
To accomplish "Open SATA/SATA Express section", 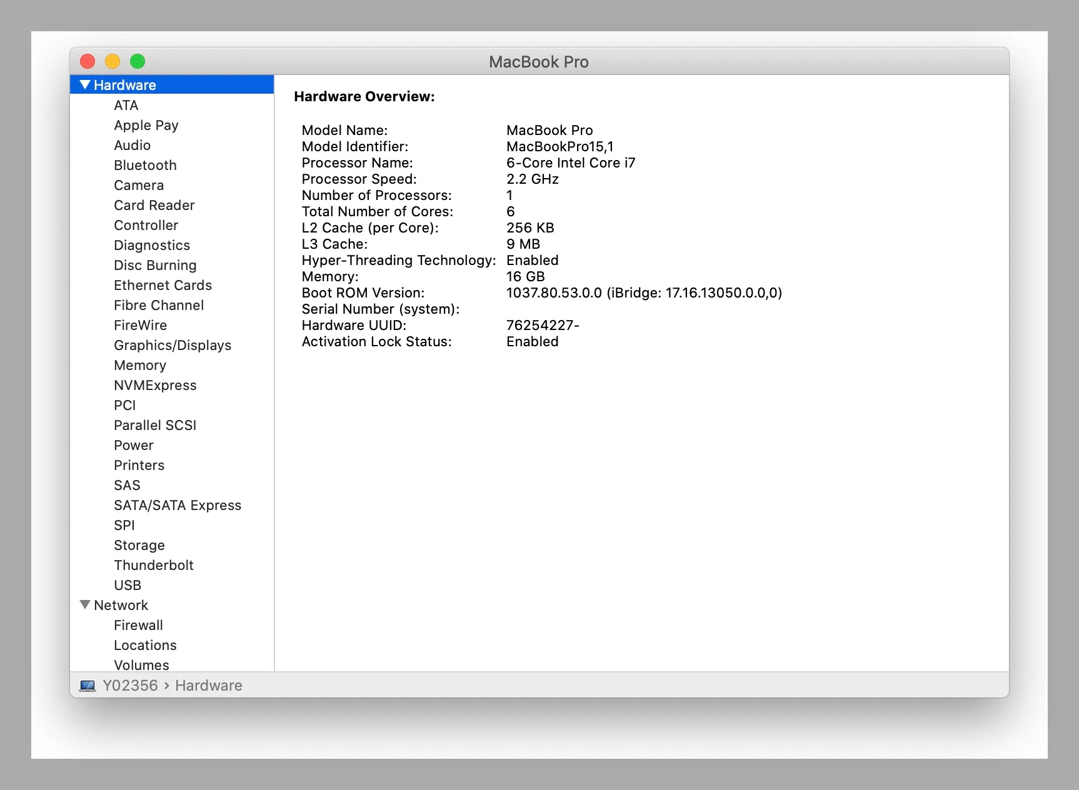I will (178, 505).
